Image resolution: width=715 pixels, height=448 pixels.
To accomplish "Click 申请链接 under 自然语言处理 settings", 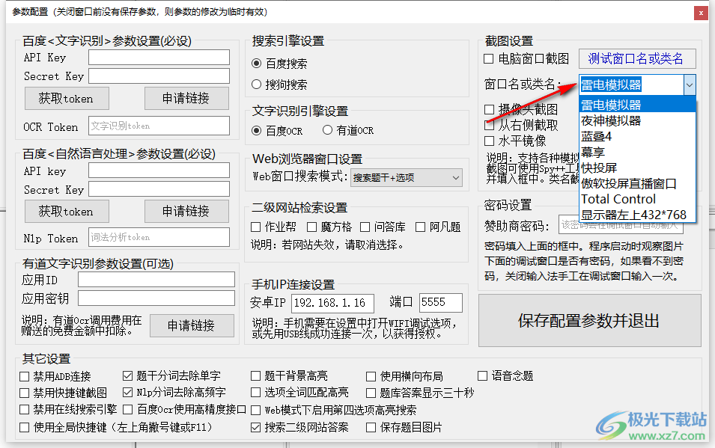I will pos(186,212).
